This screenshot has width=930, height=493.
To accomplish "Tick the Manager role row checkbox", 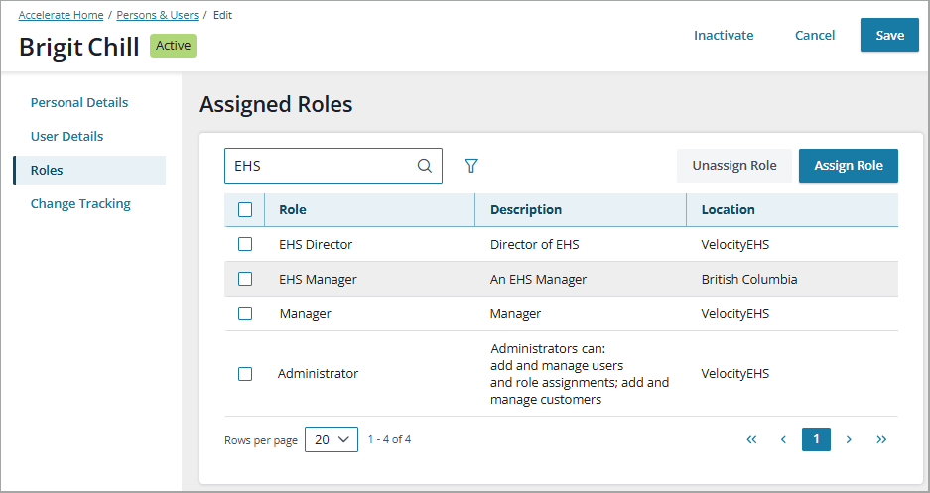I will [x=245, y=313].
